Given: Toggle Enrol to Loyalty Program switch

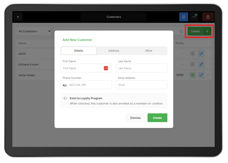Looking at the screenshot, I should point(65,98).
